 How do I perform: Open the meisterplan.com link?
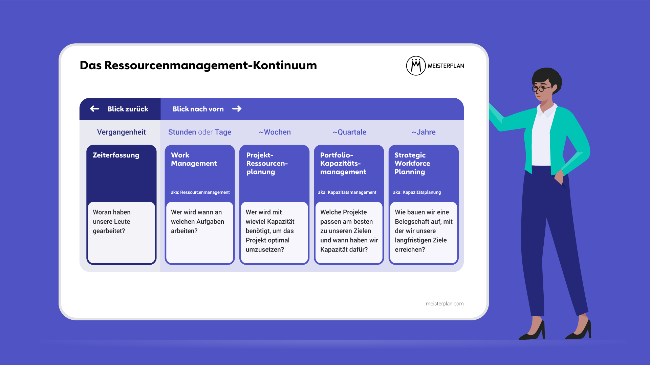(445, 303)
